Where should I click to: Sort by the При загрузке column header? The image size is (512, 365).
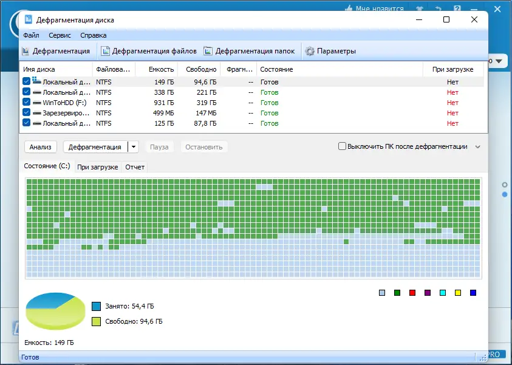click(x=453, y=69)
